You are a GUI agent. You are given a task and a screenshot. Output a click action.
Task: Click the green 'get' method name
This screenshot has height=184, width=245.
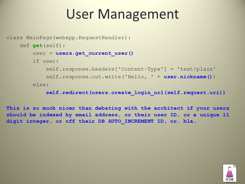click(x=38, y=45)
